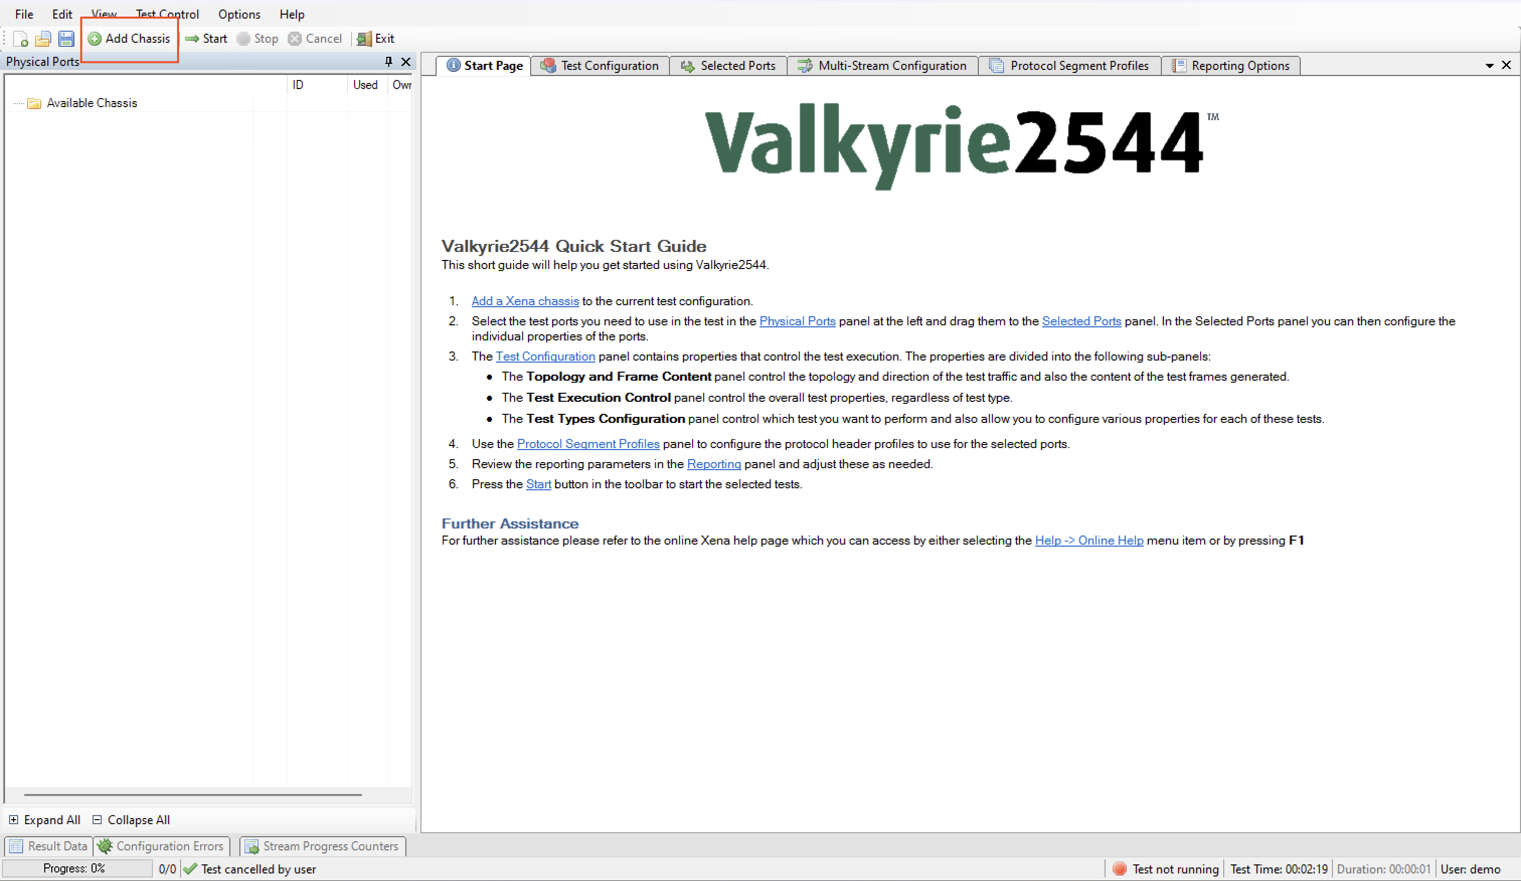Click the Save configuration disk icon
This screenshot has height=881, width=1521.
pyautogui.click(x=66, y=39)
